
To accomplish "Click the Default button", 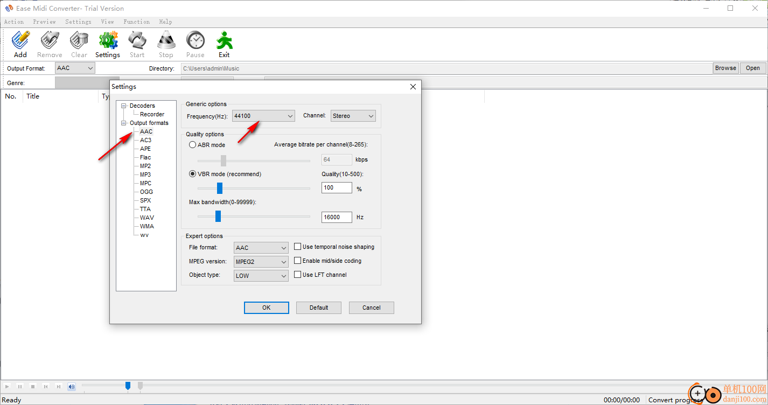I will pyautogui.click(x=319, y=308).
